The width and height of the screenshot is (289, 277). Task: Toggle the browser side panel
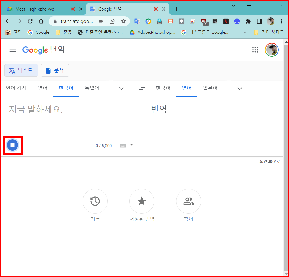click(259, 21)
